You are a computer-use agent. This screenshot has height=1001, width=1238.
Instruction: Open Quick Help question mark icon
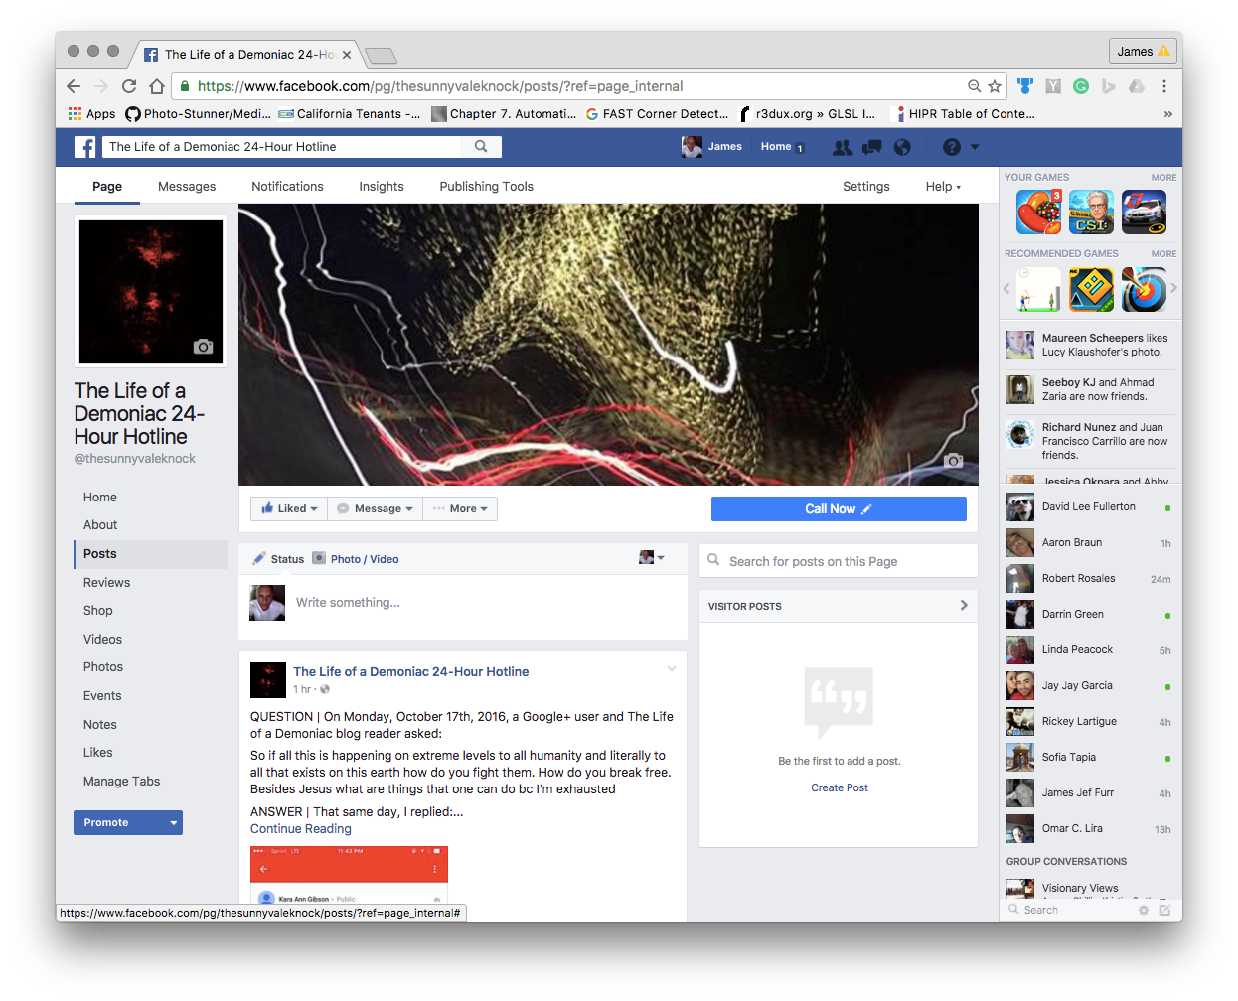click(952, 147)
